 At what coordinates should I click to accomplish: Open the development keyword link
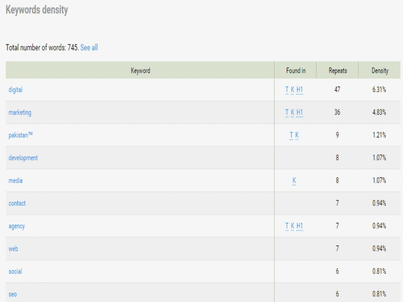click(23, 158)
